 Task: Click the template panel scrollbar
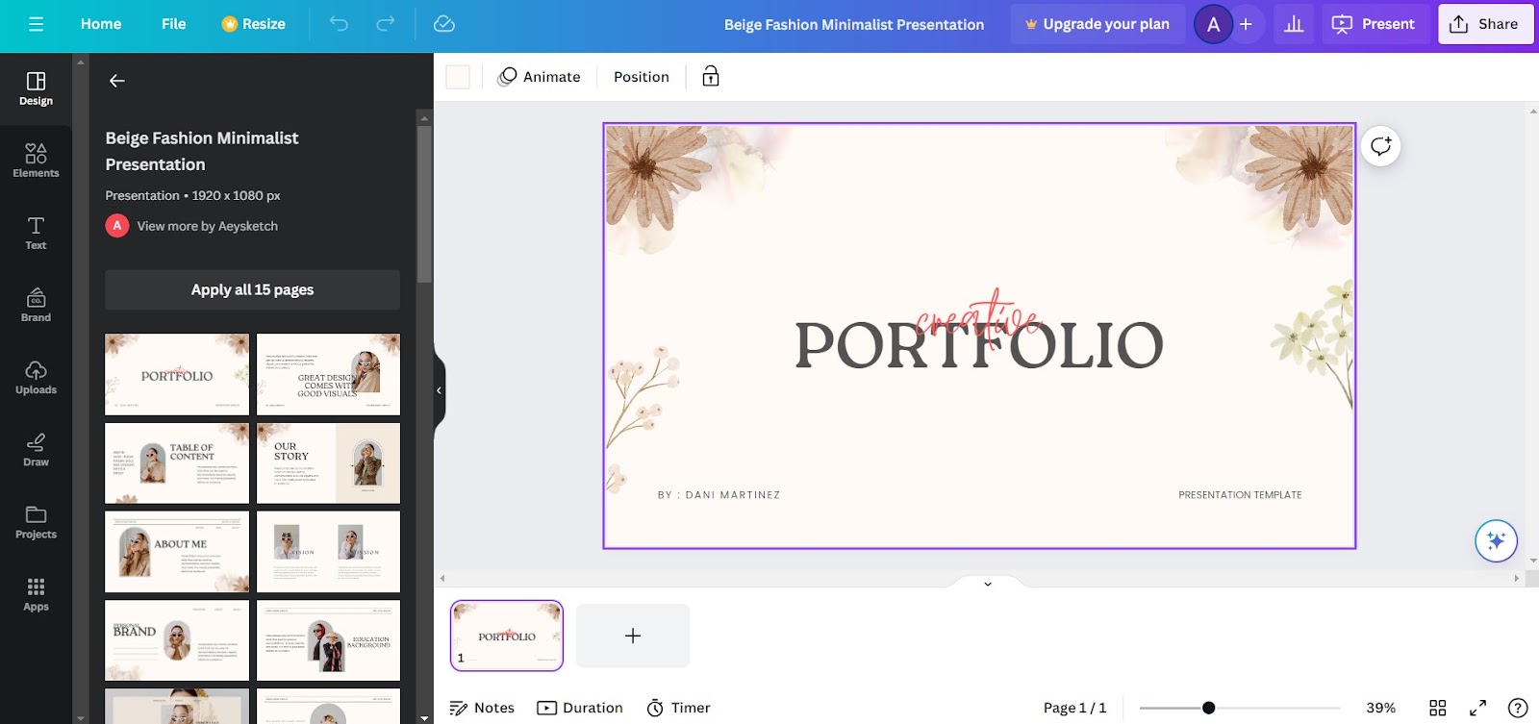click(x=424, y=204)
